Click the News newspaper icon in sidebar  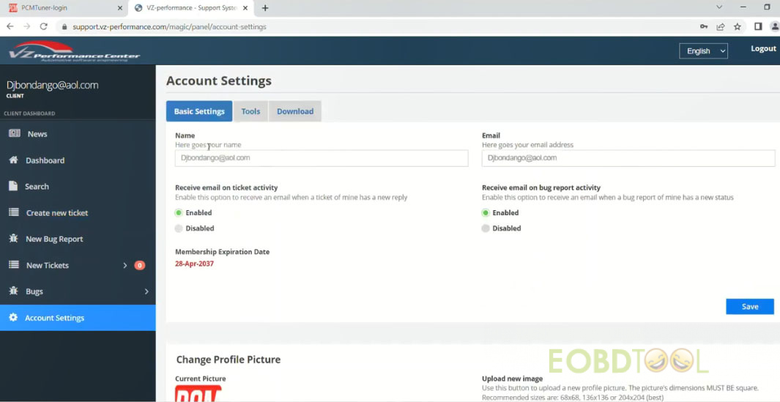click(x=13, y=134)
